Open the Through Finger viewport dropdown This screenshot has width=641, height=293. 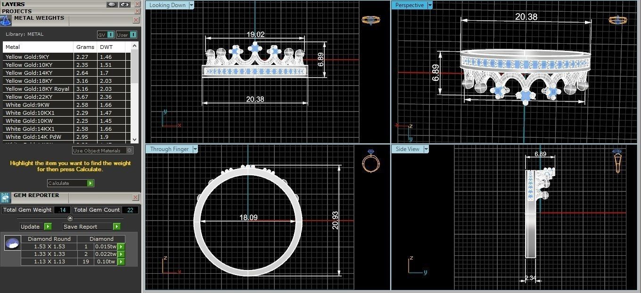[x=195, y=149]
